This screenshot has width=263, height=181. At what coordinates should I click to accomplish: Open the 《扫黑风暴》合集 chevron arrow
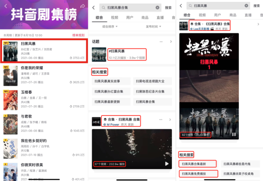click(x=258, y=24)
